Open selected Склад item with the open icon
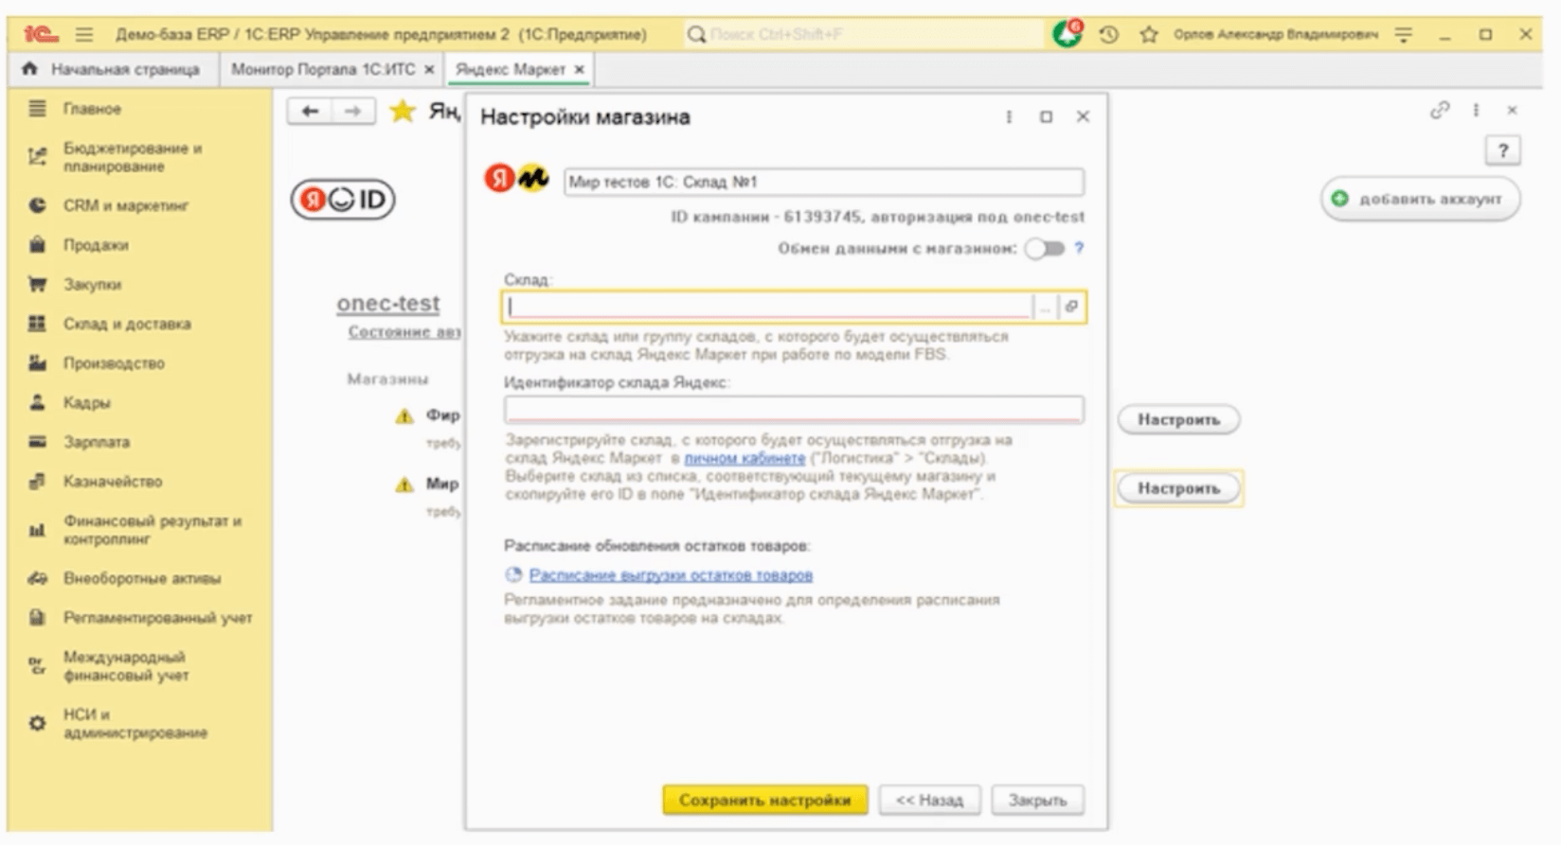Viewport: 1561px width, 845px height. pyautogui.click(x=1071, y=307)
